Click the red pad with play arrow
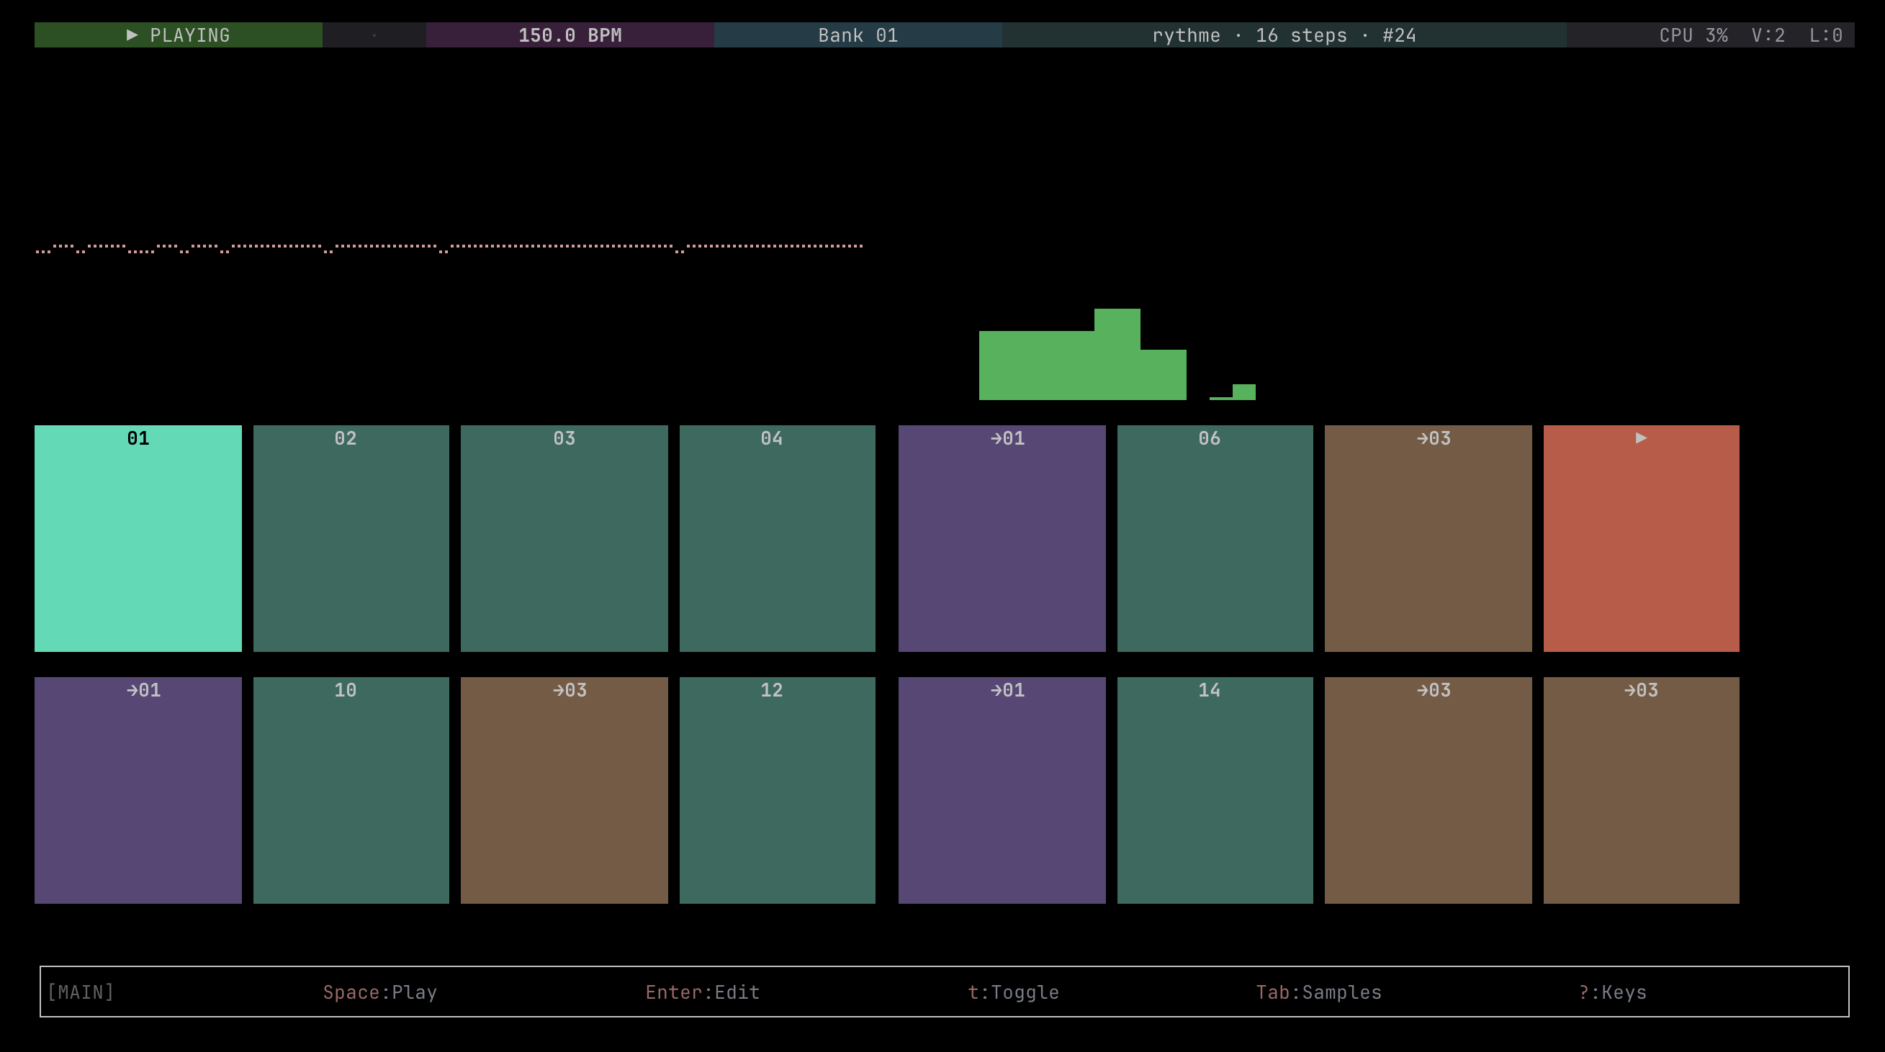The height and width of the screenshot is (1052, 1885). [x=1641, y=538]
